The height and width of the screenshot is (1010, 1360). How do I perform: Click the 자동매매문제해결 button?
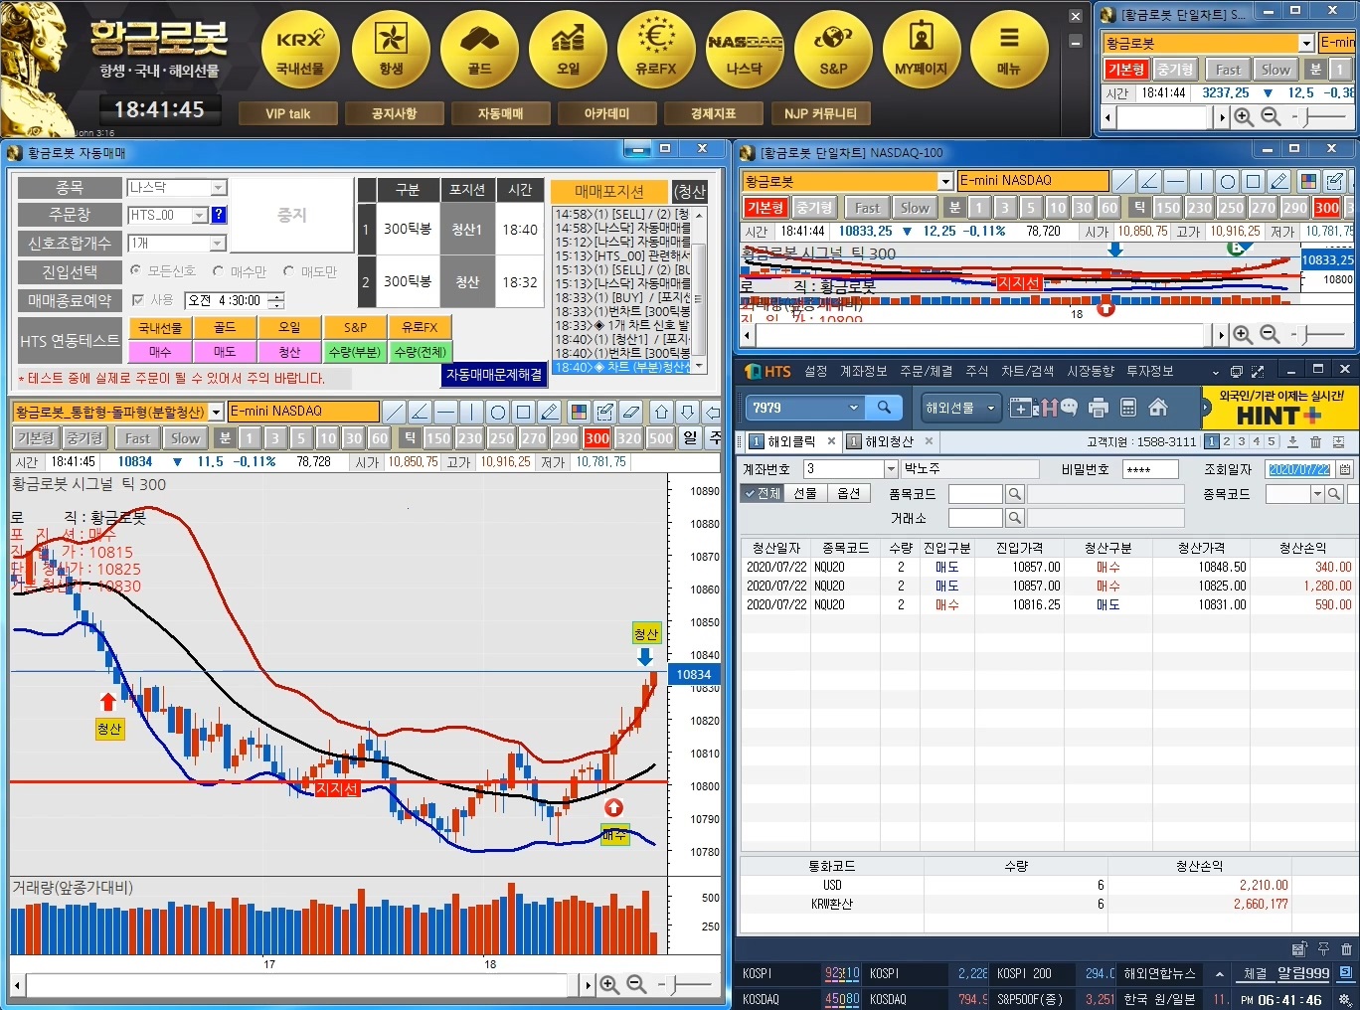point(494,375)
